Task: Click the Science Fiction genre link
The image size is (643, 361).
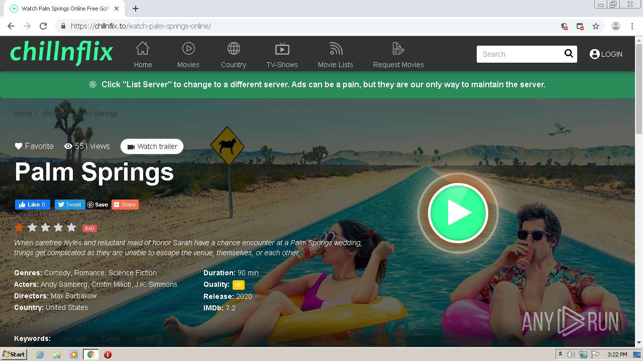Action: (x=133, y=273)
